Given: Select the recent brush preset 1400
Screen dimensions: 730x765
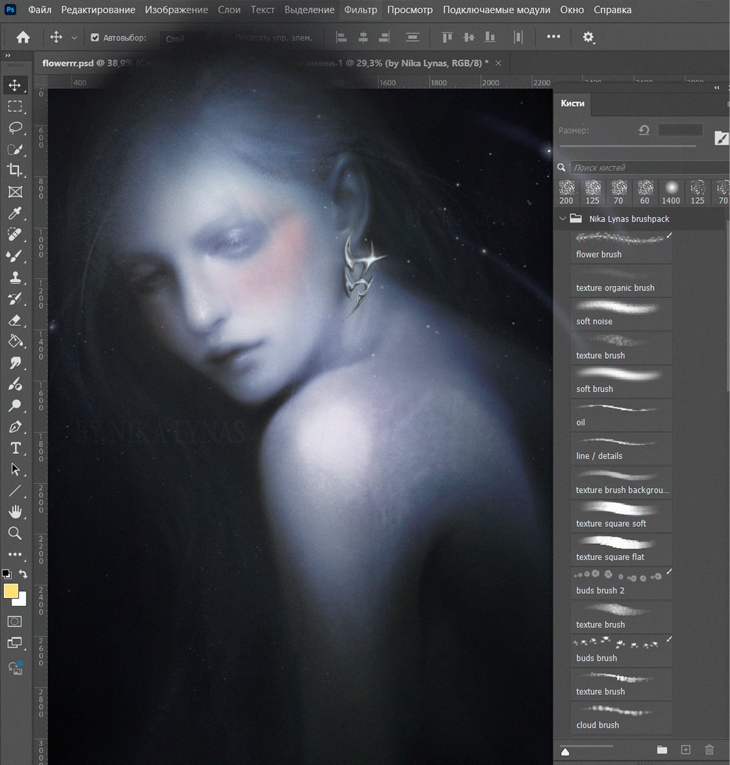Looking at the screenshot, I should coord(671,192).
